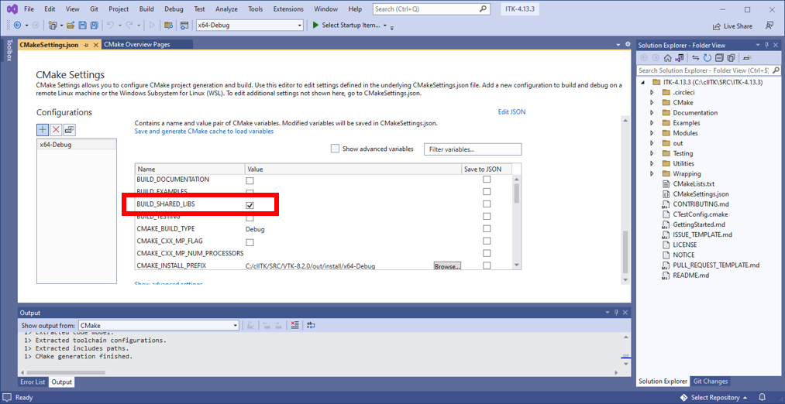Click the browser window icon left of x64-Debug
785x404 pixels.
pyautogui.click(x=184, y=25)
